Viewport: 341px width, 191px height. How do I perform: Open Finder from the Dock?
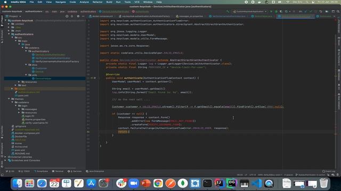[17, 184]
